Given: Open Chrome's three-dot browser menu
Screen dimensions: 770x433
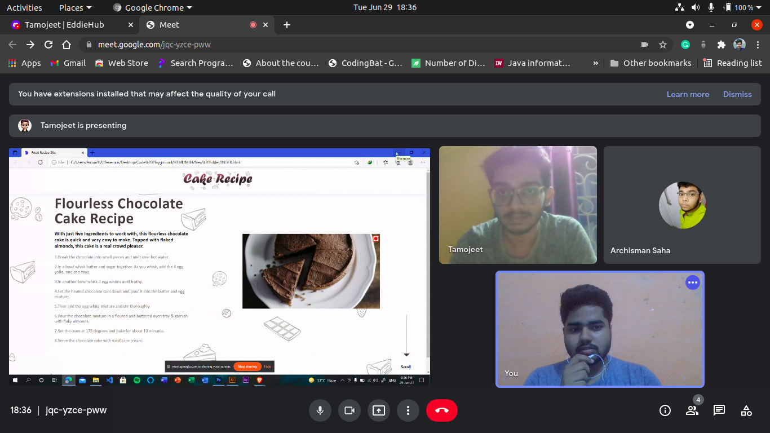Looking at the screenshot, I should coord(758,45).
